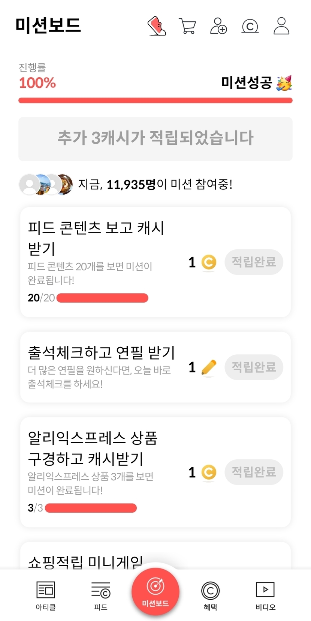Select the center 미션보드 tab button
This screenshot has width=311, height=621.
coord(155,591)
